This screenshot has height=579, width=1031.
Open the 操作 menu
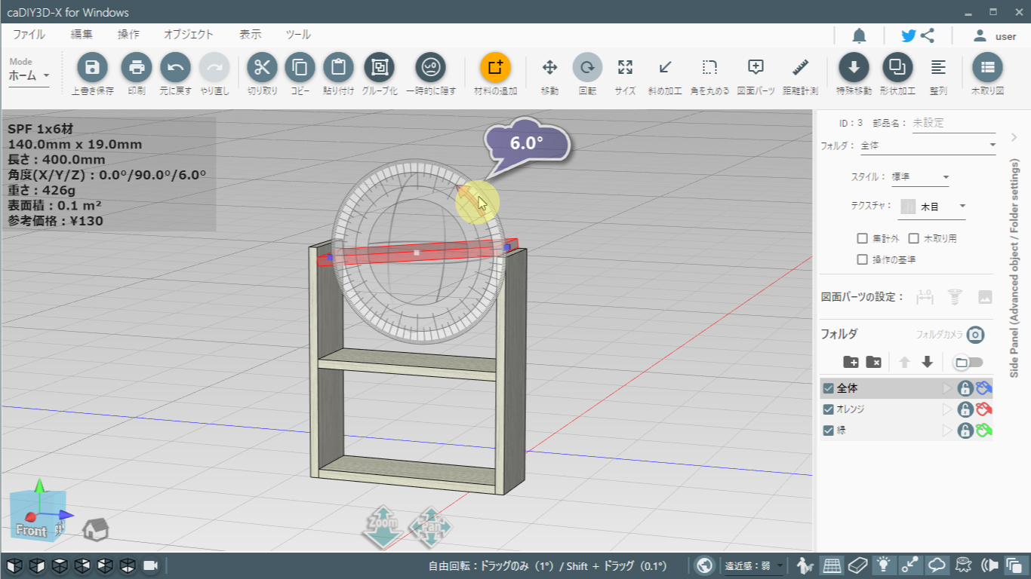tap(128, 35)
